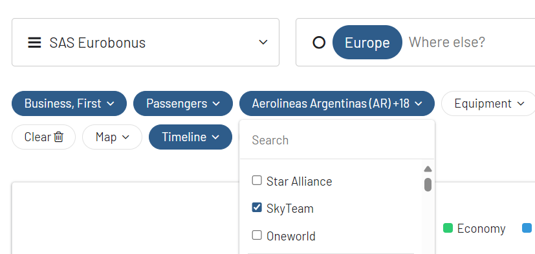The image size is (535, 254).
Task: Collapse the Aerolineas Argentinas (AR) +18 filter
Action: point(337,103)
